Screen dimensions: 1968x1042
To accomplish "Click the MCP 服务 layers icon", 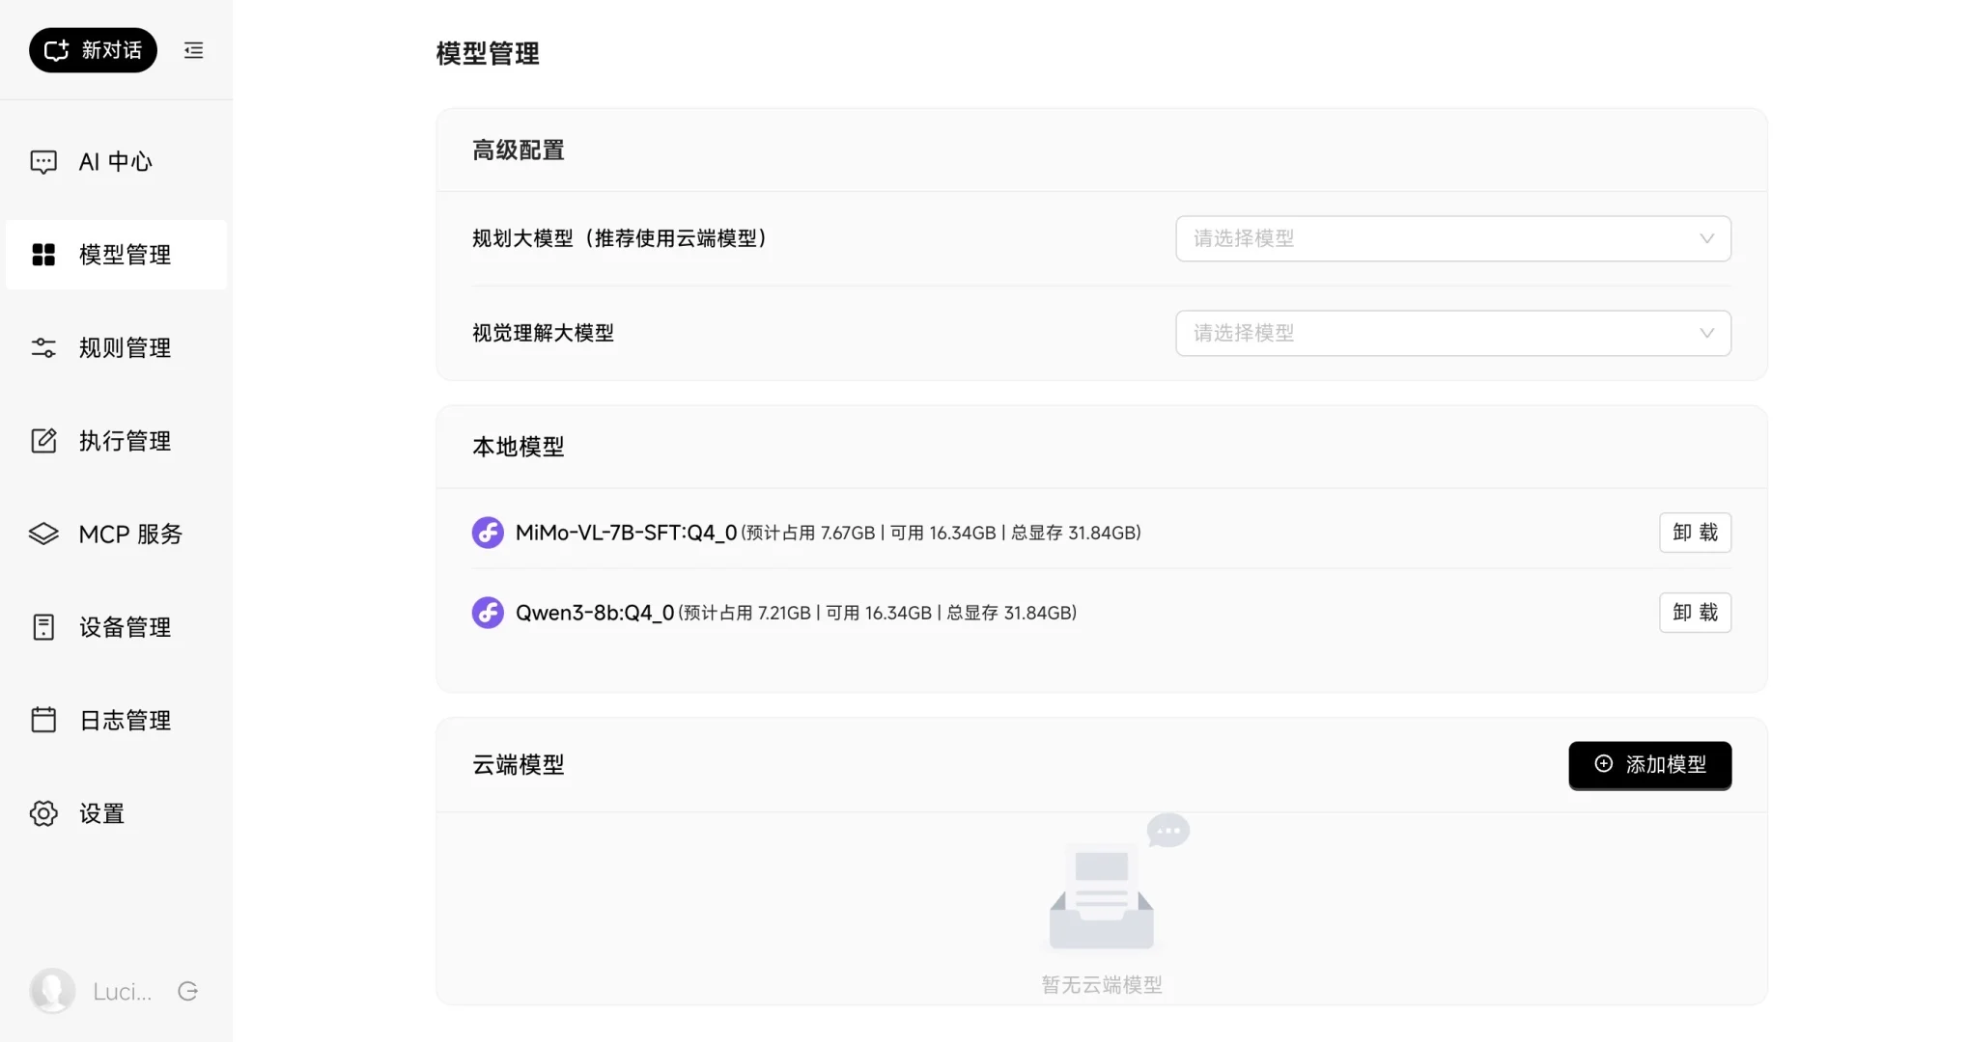I will pos(43,534).
